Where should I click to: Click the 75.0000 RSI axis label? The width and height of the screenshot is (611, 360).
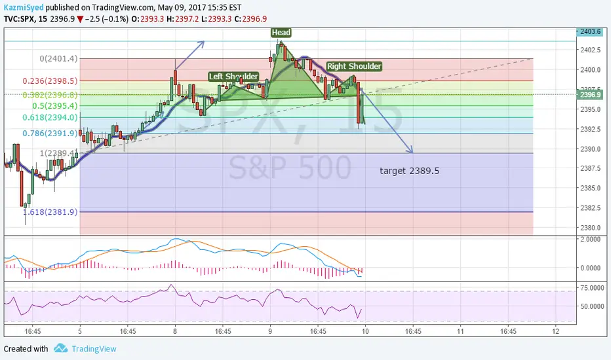pos(592,288)
